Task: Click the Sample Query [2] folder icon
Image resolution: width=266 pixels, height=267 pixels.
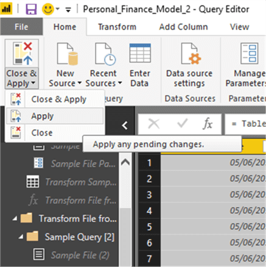Action: click(x=32, y=236)
